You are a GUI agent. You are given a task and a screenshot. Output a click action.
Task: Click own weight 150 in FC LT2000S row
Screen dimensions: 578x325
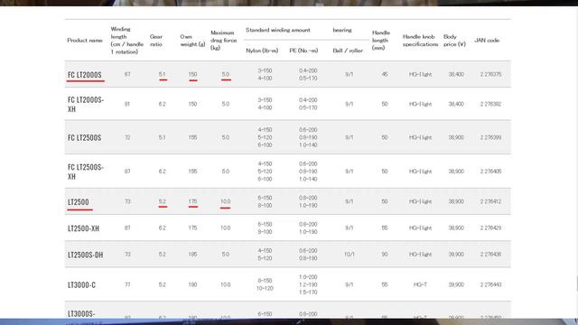(x=192, y=74)
